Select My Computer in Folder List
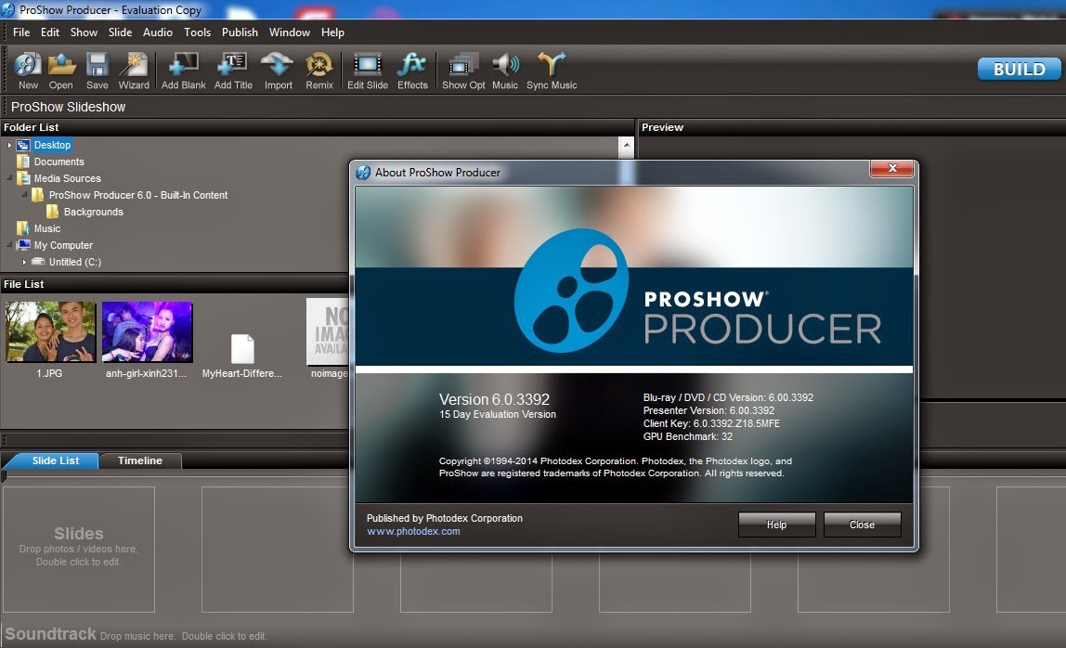This screenshot has width=1066, height=648. pos(63,245)
